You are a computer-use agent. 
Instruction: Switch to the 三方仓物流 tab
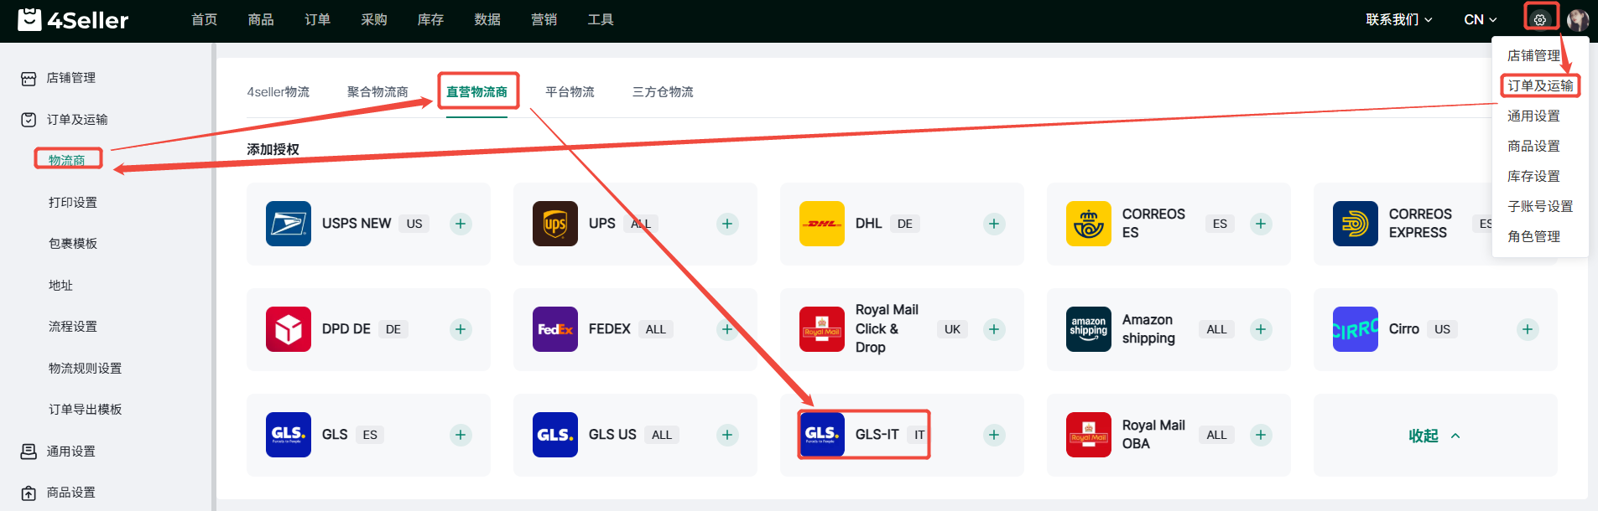click(663, 92)
